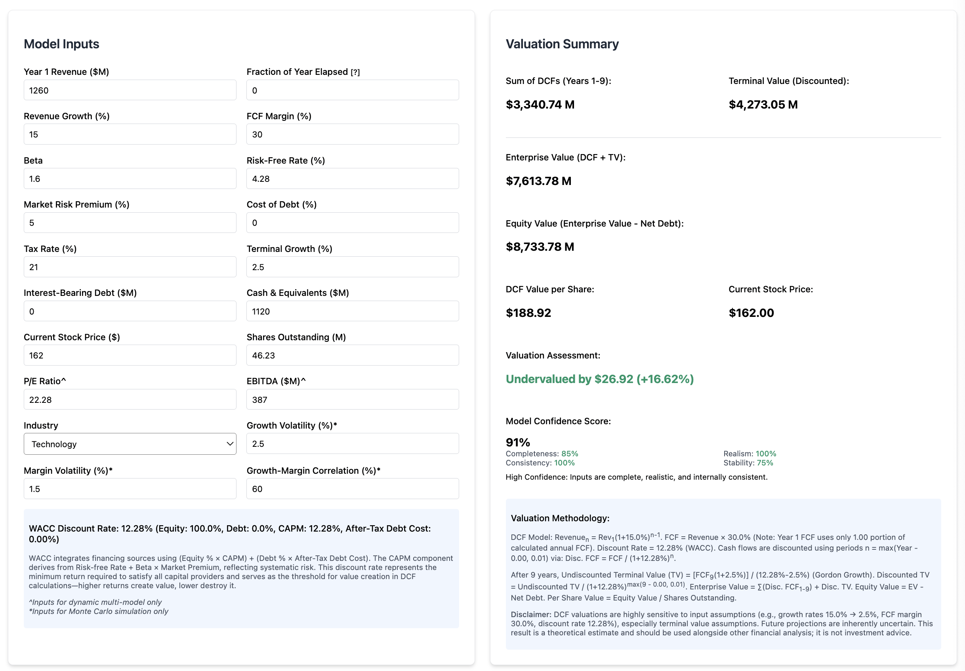Focus the Cash & Equivalents input
This screenshot has width=965, height=671.
click(352, 311)
